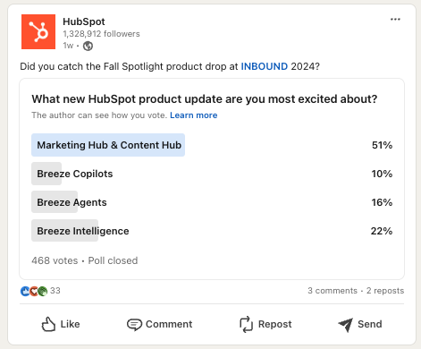Click the Comment speech bubble icon
This screenshot has height=349, width=421.
[x=134, y=325]
